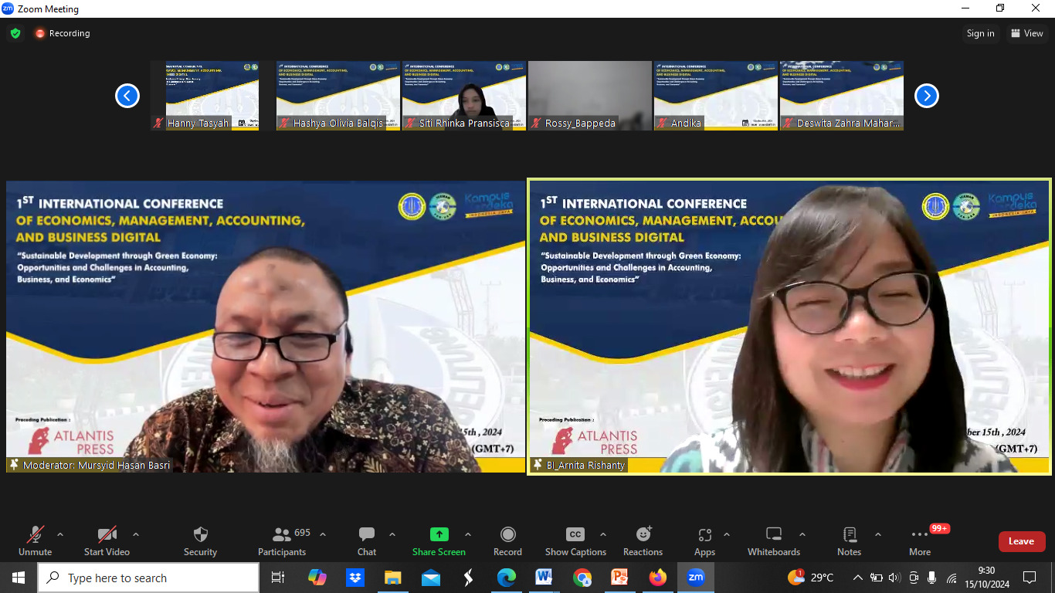This screenshot has height=593, width=1055.
Task: Toggle Show Captions on
Action: coord(575,535)
